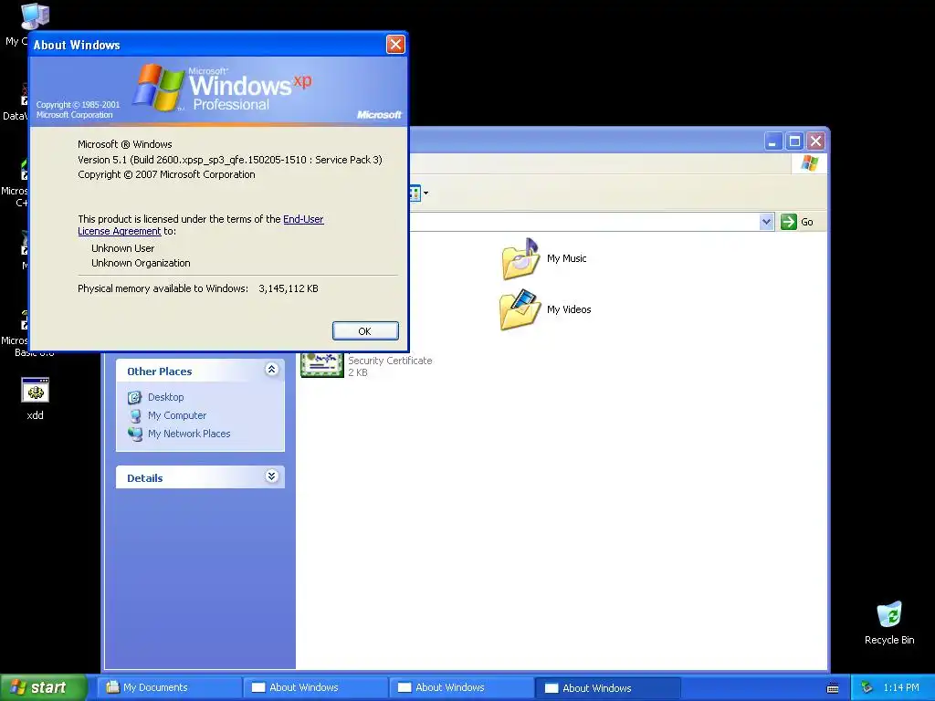Expand the Details panel
Viewport: 935px width, 701px height.
271,476
